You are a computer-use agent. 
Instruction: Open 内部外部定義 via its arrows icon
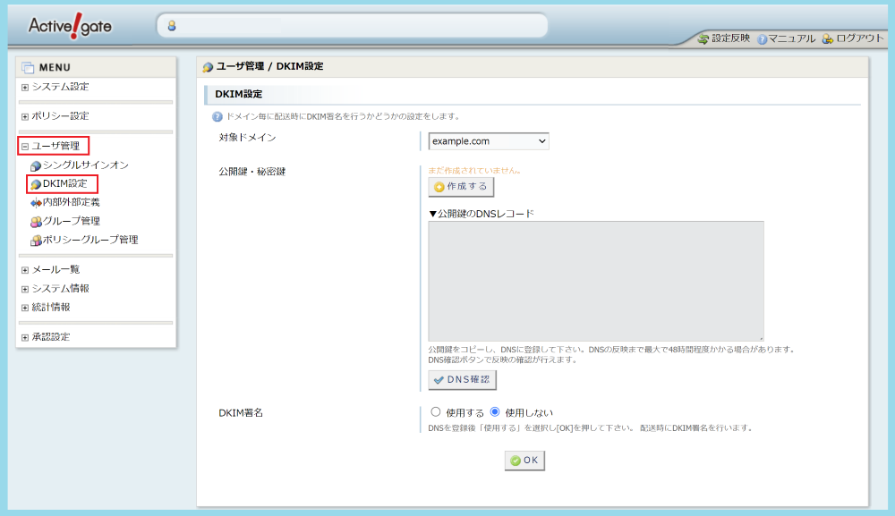[x=34, y=203]
